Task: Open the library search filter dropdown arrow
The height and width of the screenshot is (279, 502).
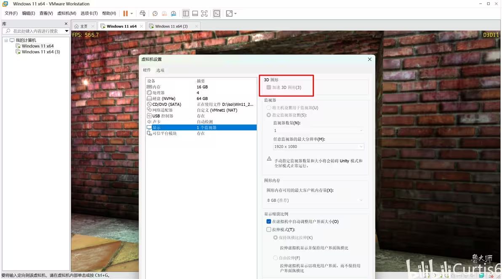Action: 67,31
